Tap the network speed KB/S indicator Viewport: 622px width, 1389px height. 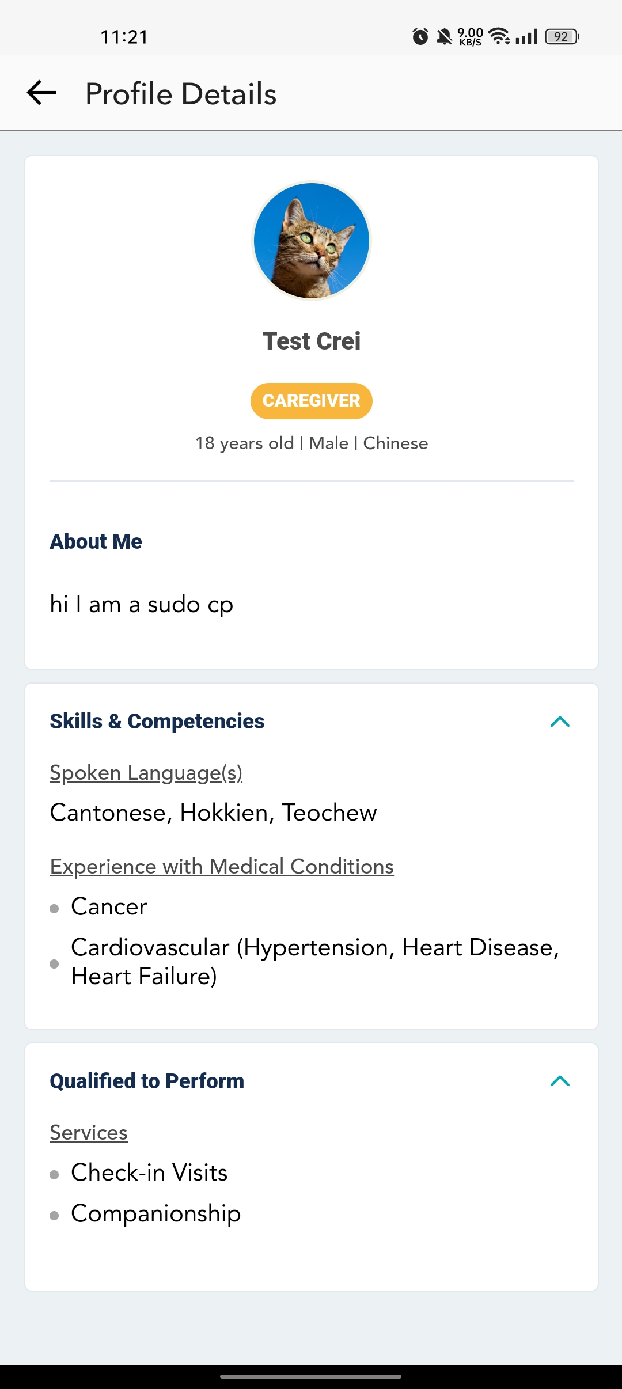471,37
